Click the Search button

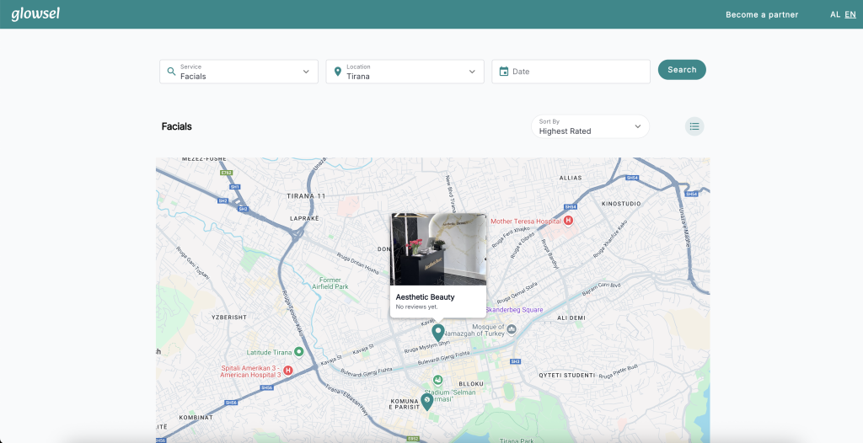click(x=682, y=70)
